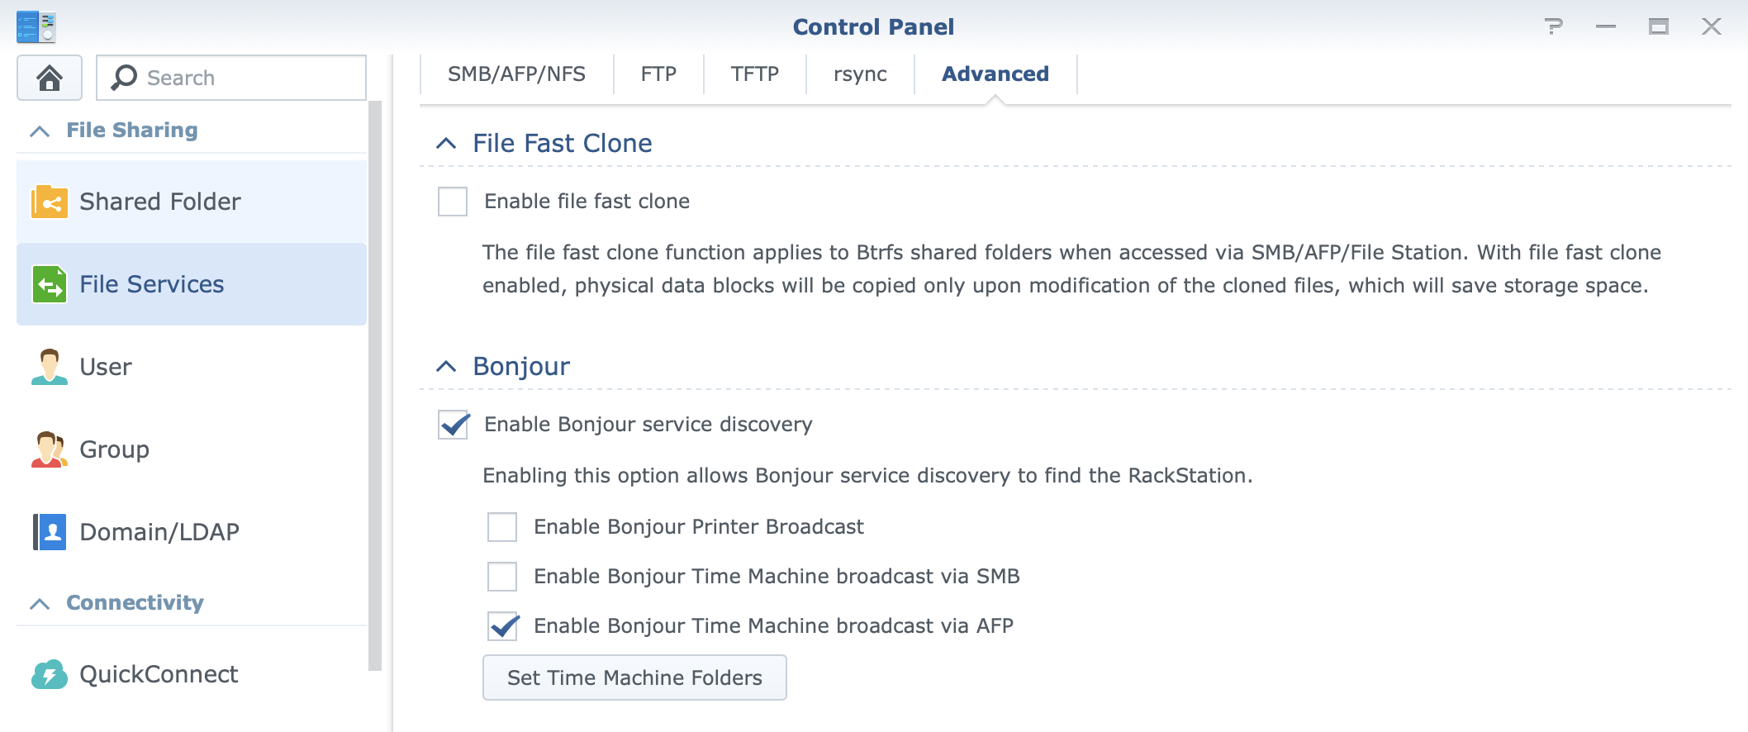Viewport: 1748px width, 732px height.
Task: Open the Domain/LDAP icon
Action: pyautogui.click(x=50, y=532)
